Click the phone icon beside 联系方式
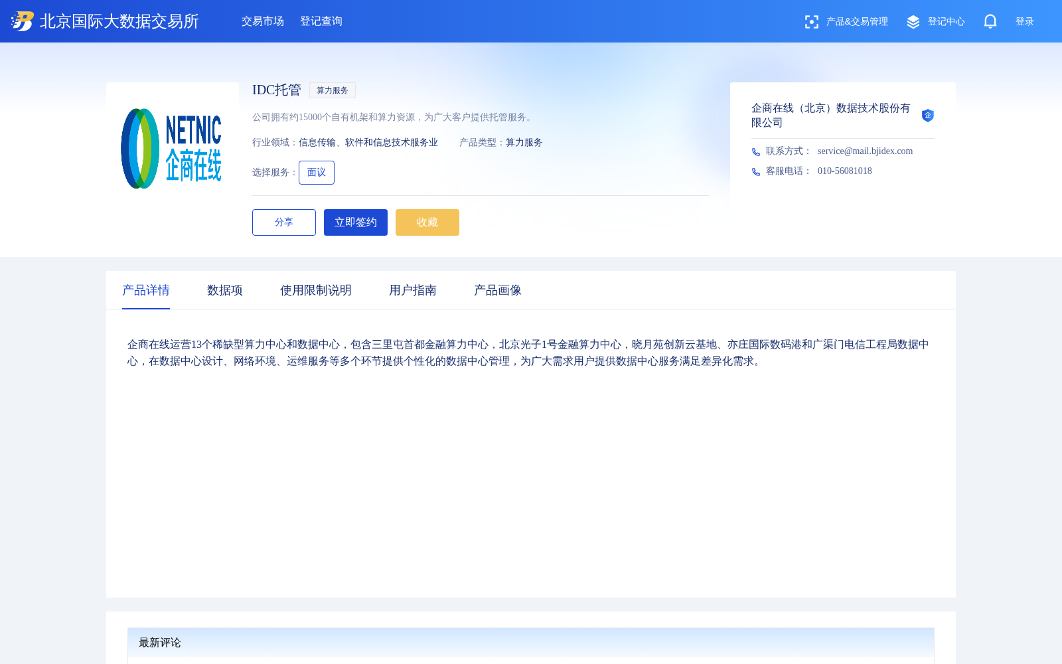 (x=756, y=152)
